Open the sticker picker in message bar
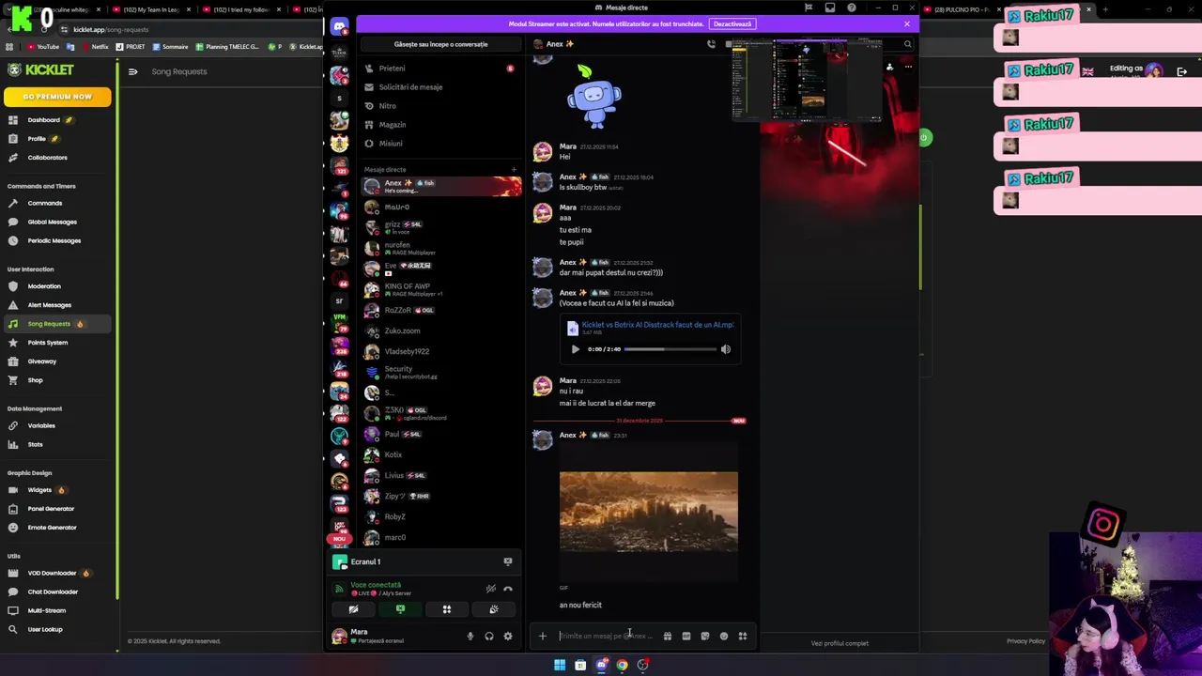This screenshot has width=1202, height=676. [705, 636]
